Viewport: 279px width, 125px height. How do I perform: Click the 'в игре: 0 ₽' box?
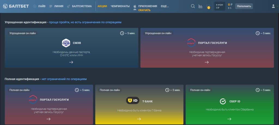[x=220, y=6]
